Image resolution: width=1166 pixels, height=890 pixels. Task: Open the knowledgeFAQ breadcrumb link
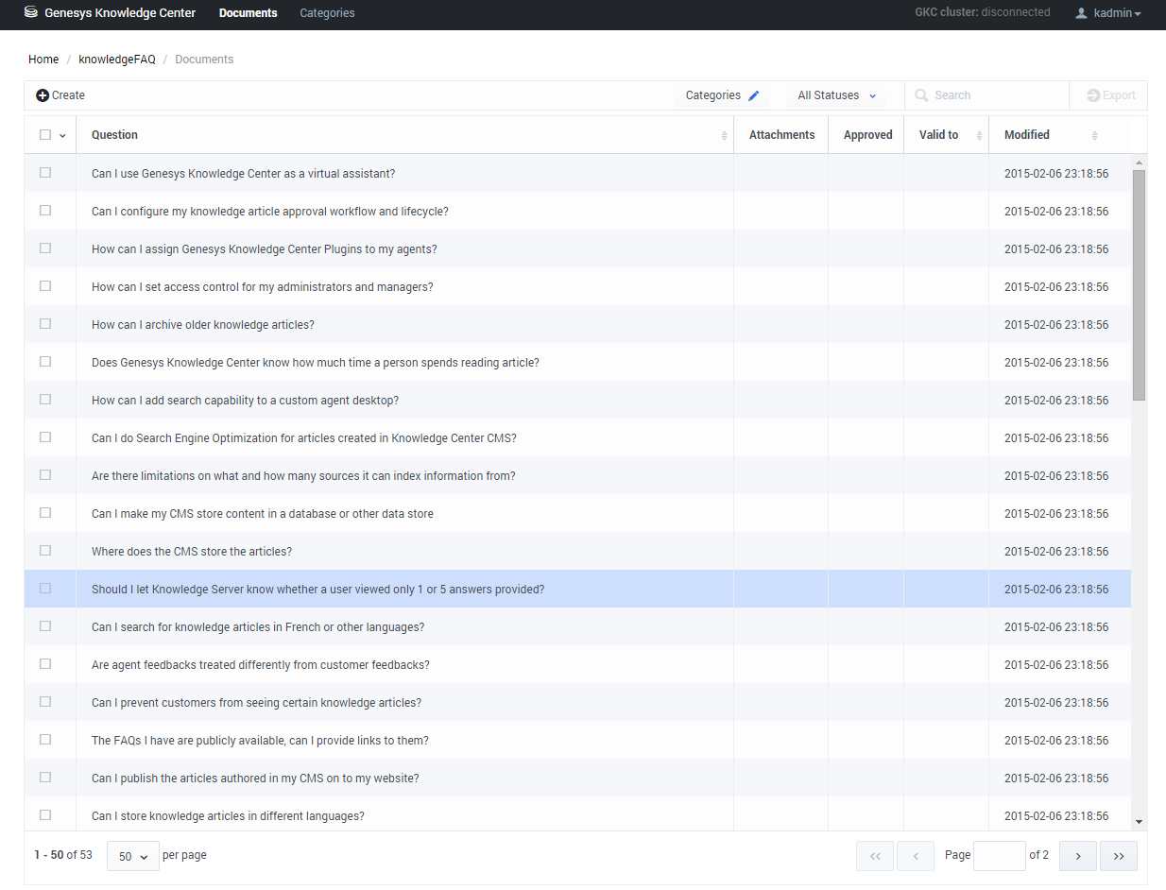(117, 59)
